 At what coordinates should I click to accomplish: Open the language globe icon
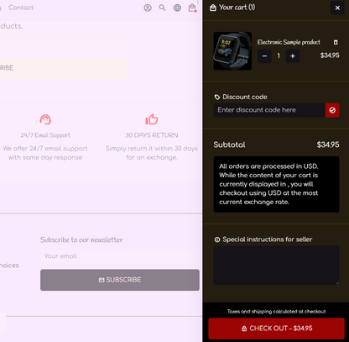(x=177, y=8)
